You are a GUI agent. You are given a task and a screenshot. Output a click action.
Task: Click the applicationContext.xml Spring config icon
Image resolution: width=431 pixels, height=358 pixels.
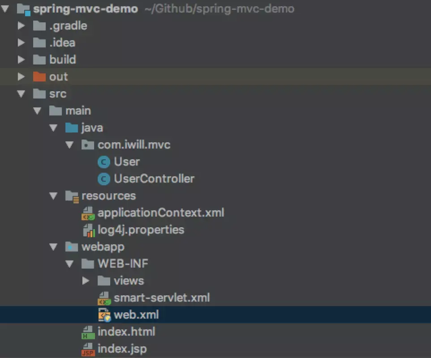coord(88,213)
